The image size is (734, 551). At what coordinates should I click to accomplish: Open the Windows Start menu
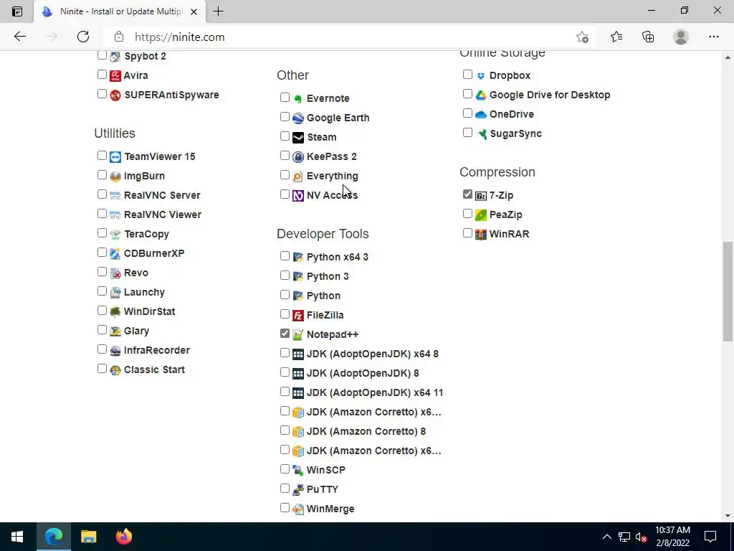pyautogui.click(x=17, y=537)
